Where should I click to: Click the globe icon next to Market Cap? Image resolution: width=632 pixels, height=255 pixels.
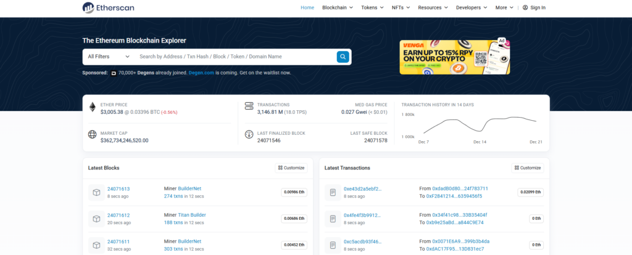pyautogui.click(x=93, y=134)
